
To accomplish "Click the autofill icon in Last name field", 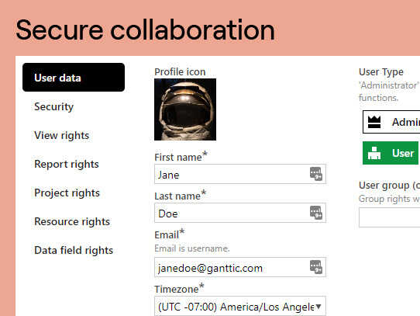I will click(x=316, y=213).
